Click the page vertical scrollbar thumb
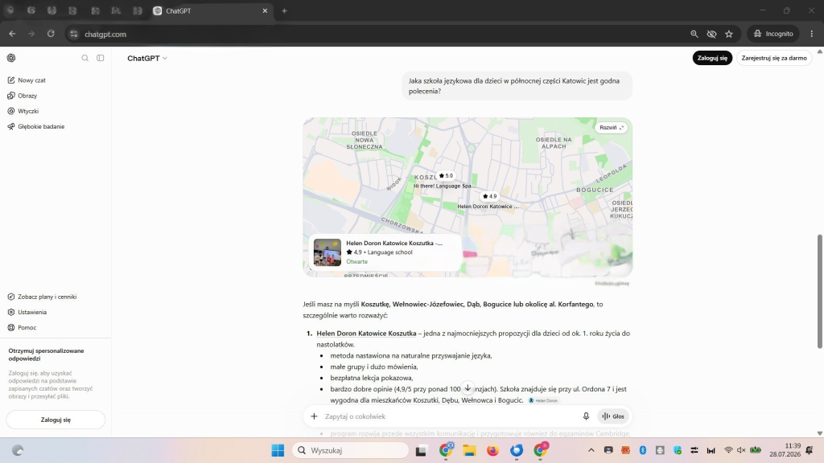 (x=819, y=291)
